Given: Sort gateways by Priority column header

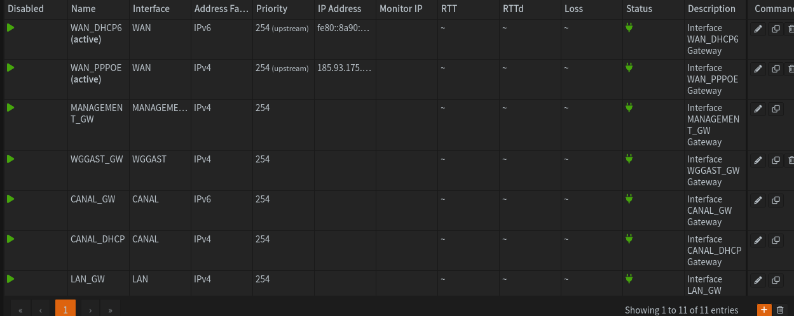Looking at the screenshot, I should [x=271, y=9].
